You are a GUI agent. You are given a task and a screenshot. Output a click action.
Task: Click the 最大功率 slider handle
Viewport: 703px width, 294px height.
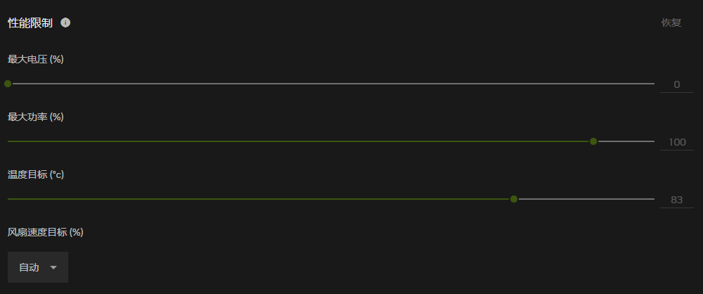593,141
